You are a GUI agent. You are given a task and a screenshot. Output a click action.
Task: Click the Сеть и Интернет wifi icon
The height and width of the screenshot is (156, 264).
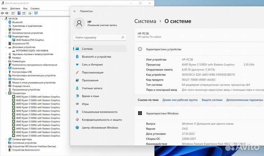(x=77, y=65)
